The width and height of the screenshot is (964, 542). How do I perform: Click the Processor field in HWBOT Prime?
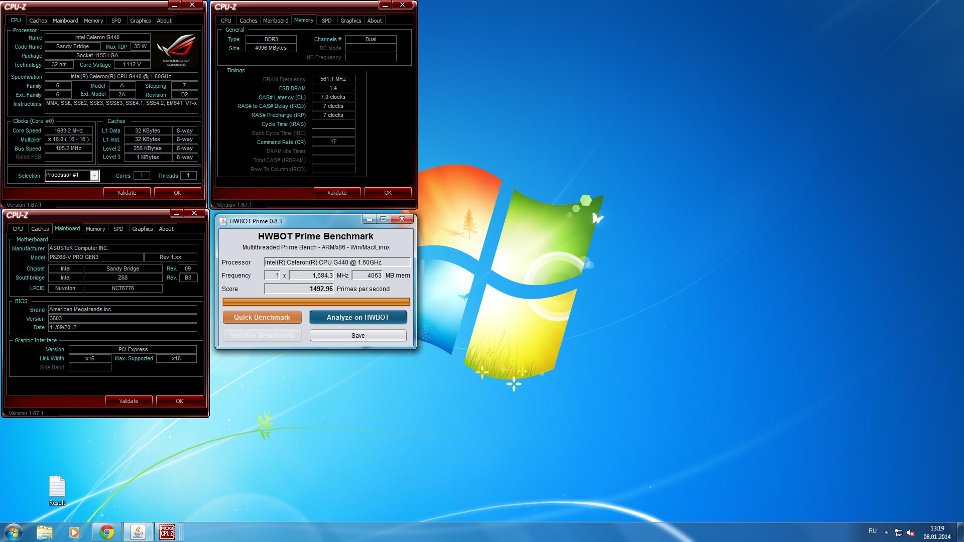point(337,262)
